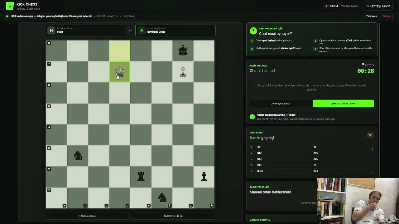Undo the move with Gerçek geri al
399x224 pixels.
[x=87, y=216]
